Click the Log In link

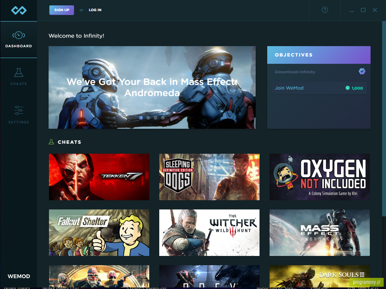tap(95, 10)
